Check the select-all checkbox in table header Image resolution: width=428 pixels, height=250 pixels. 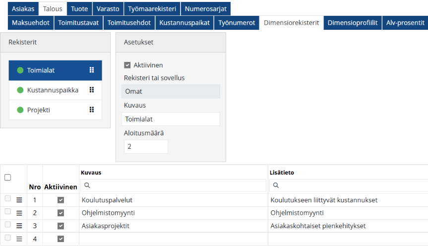click(x=7, y=178)
